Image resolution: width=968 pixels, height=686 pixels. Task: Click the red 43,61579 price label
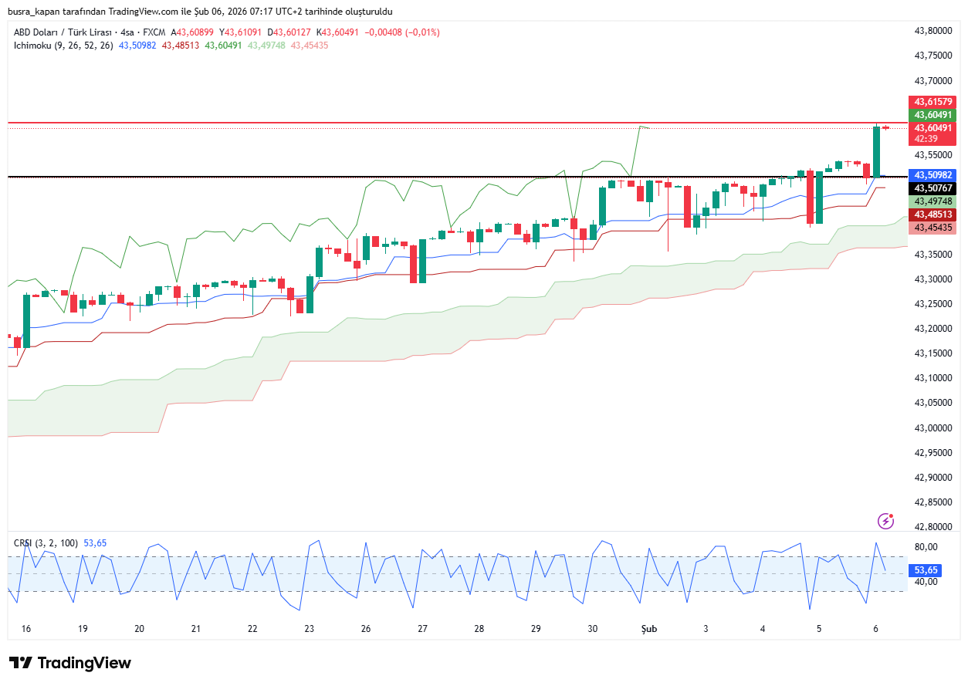(932, 102)
